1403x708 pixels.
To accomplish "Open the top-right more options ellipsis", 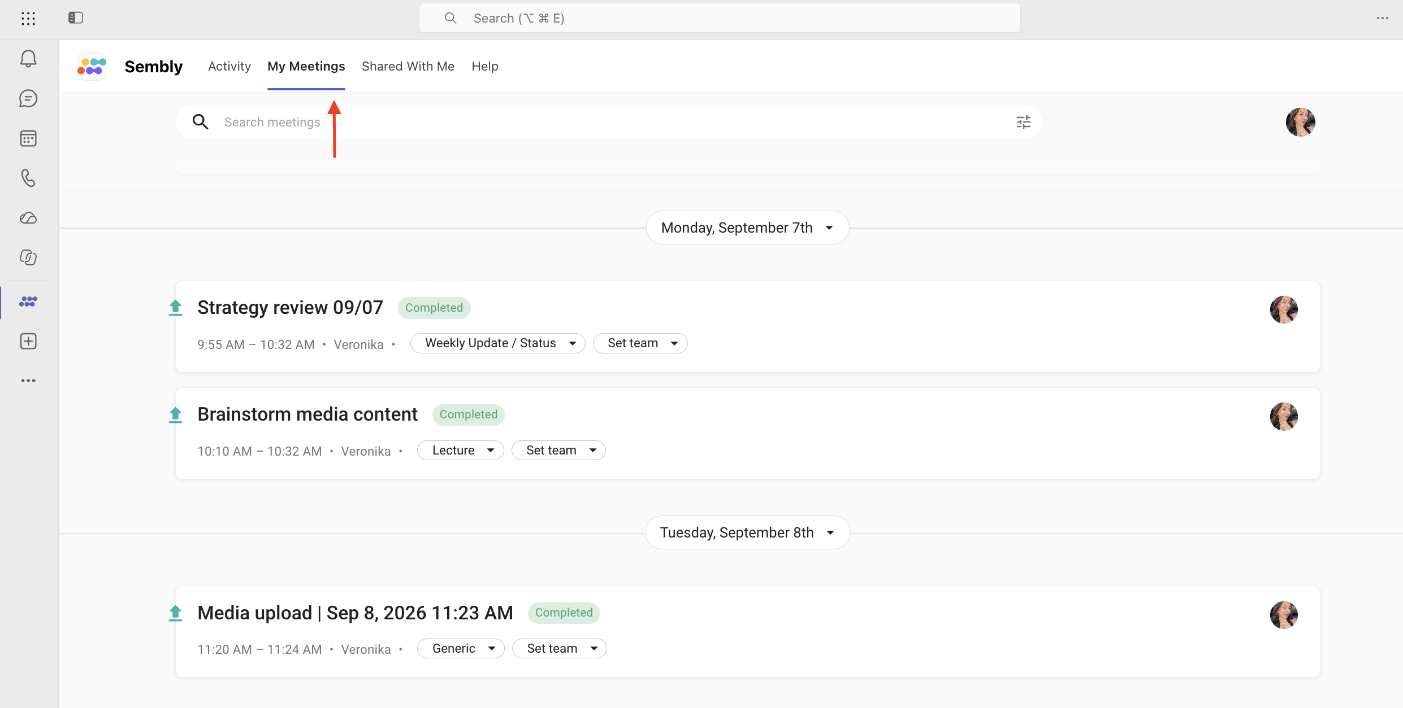I will point(1382,18).
